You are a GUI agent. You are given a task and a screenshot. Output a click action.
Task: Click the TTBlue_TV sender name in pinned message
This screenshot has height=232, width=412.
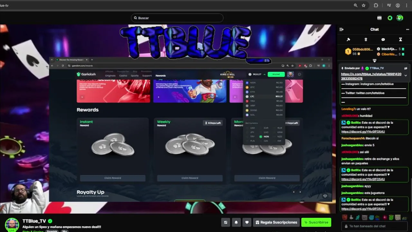coord(377,68)
